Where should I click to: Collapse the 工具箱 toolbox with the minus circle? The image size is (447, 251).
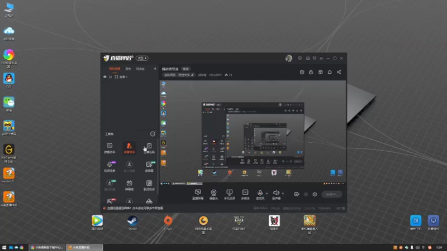(153, 134)
